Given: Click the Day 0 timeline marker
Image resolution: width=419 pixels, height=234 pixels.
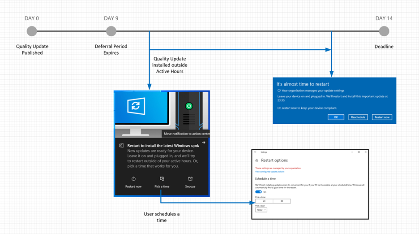Looking at the screenshot, I should tap(32, 31).
